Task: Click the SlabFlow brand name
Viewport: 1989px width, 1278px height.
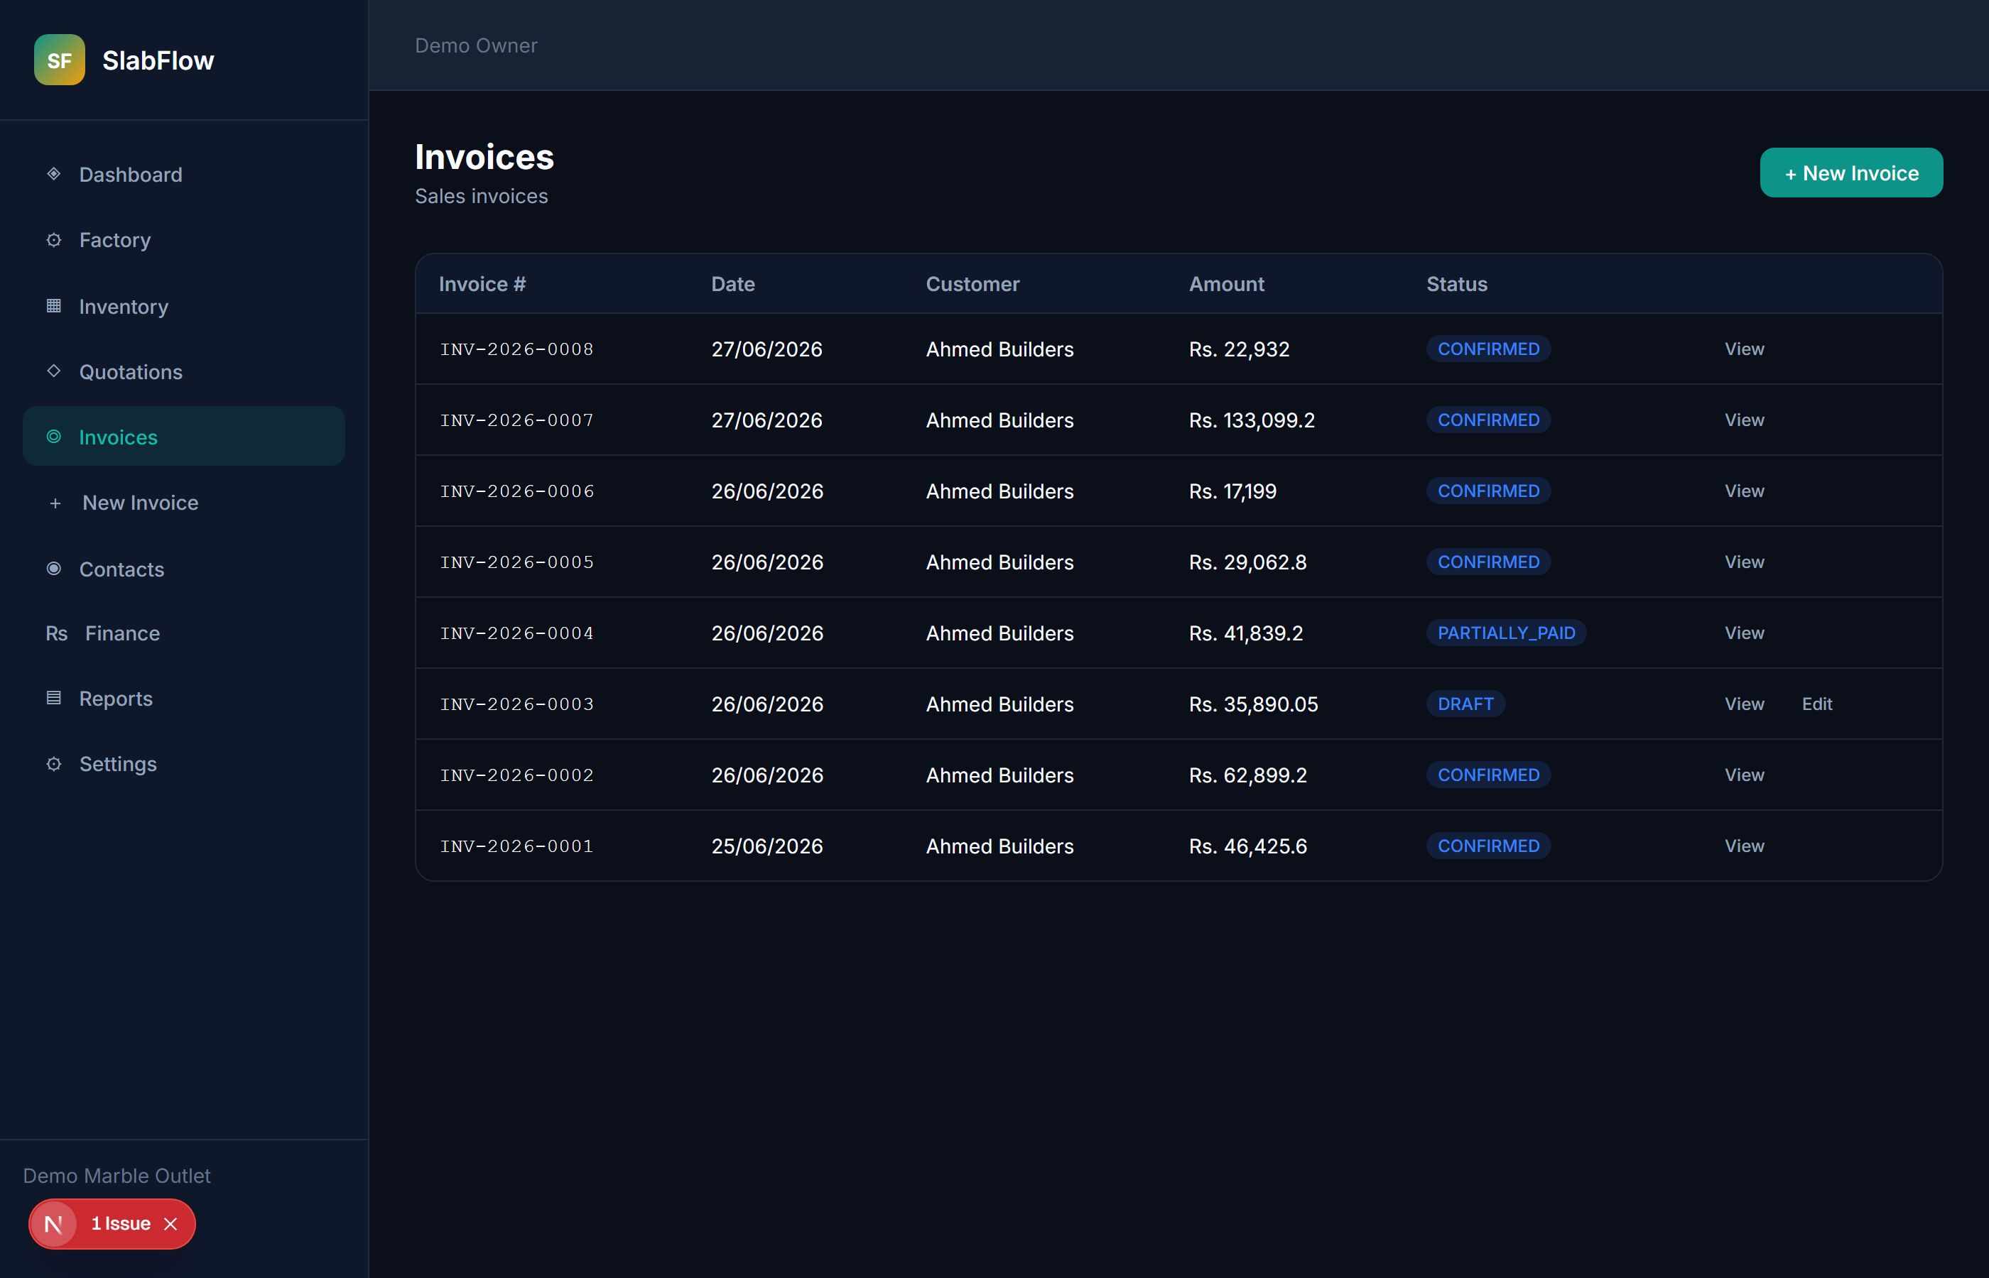Action: pos(158,60)
